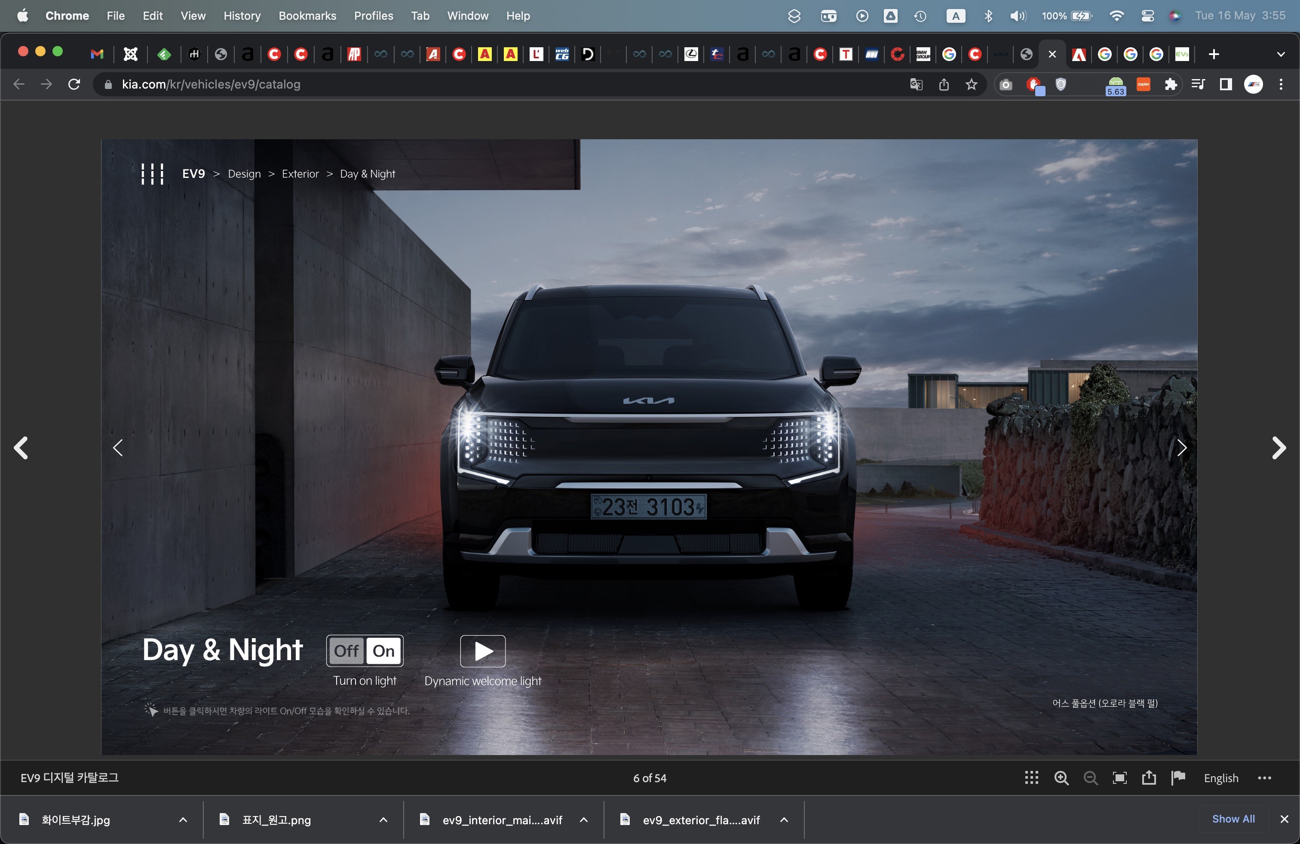Switch lights On in Day & Night toggle
Viewport: 1300px width, 844px height.
click(383, 651)
